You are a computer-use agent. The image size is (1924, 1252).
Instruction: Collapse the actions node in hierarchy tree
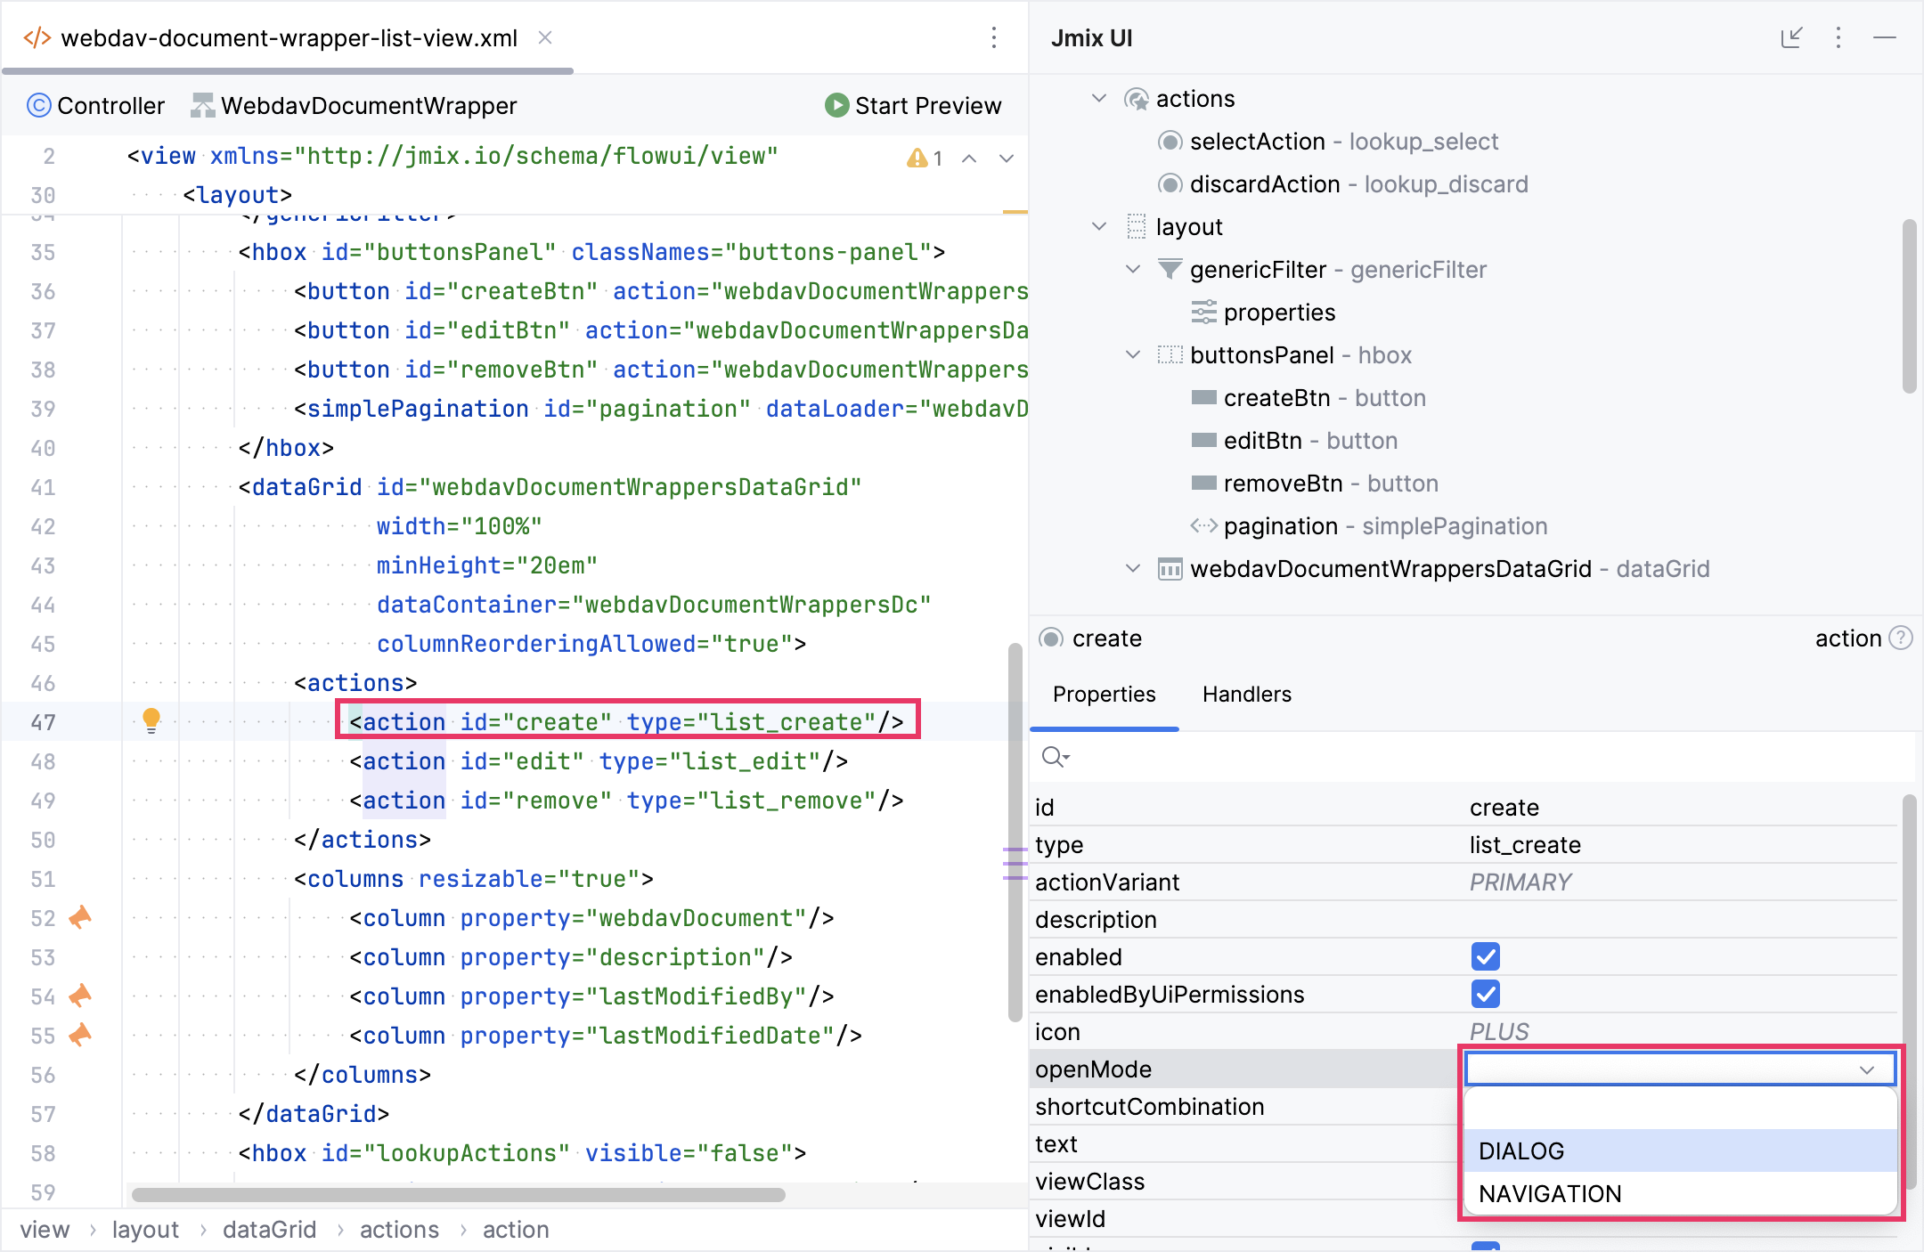click(x=1099, y=99)
